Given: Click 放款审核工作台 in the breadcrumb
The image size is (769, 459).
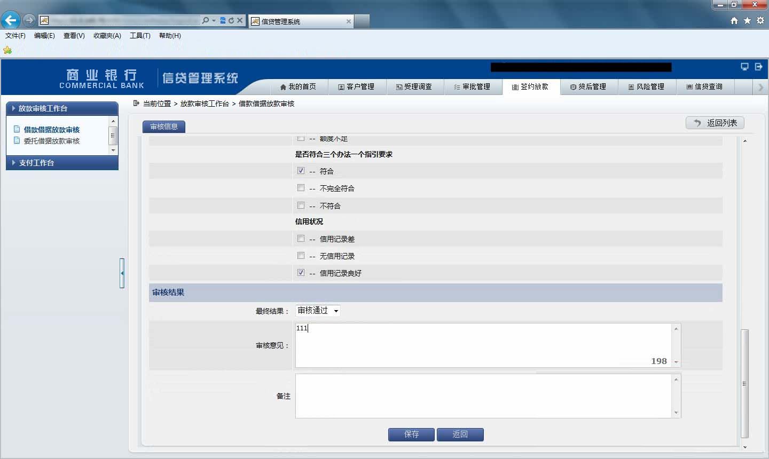Looking at the screenshot, I should tap(205, 104).
